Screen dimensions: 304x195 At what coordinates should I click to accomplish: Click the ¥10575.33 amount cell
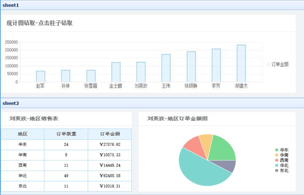click(x=110, y=155)
